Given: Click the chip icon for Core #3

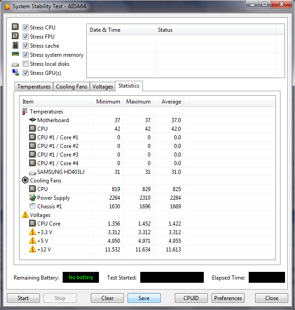Looking at the screenshot, I should (x=32, y=154).
